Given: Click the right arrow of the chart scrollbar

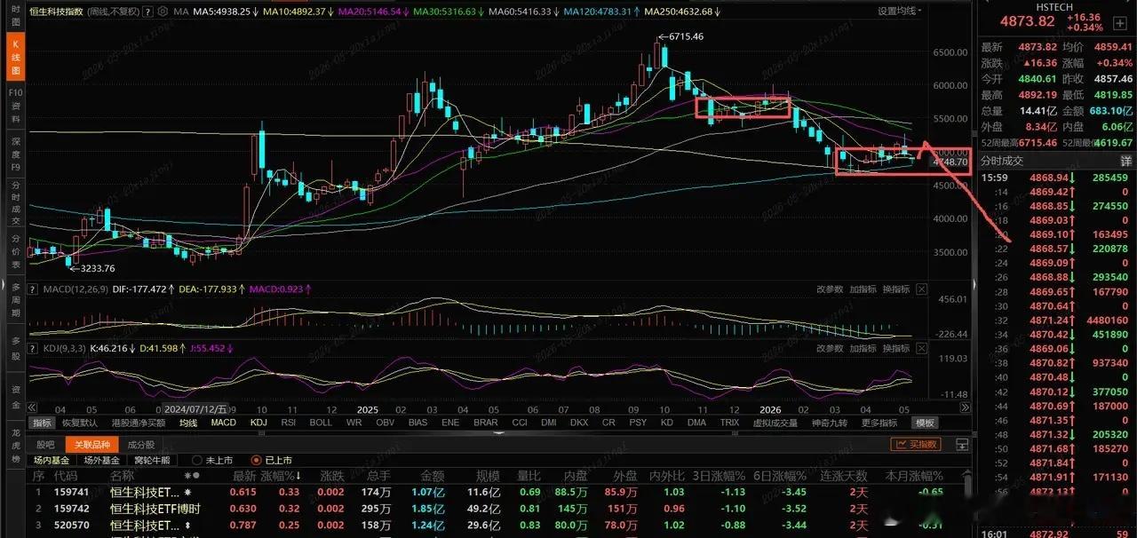Looking at the screenshot, I should [966, 407].
